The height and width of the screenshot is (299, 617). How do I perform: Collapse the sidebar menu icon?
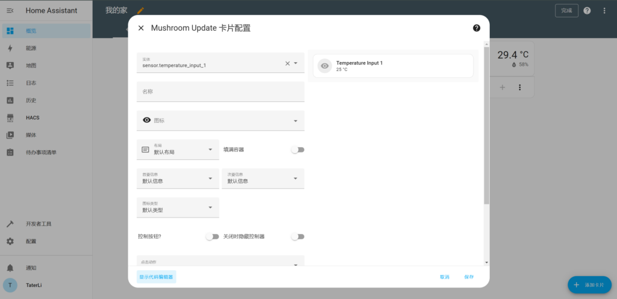pyautogui.click(x=10, y=11)
